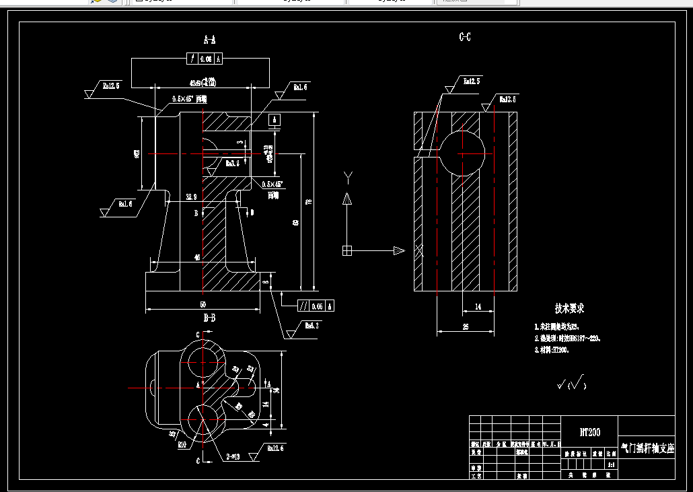Select the Ra3.2 roughness label
Screen dimensions: 693x492
[x=233, y=163]
